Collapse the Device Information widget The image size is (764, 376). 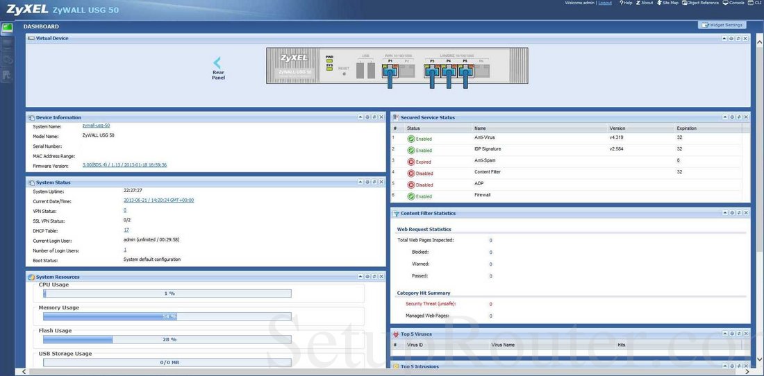360,117
